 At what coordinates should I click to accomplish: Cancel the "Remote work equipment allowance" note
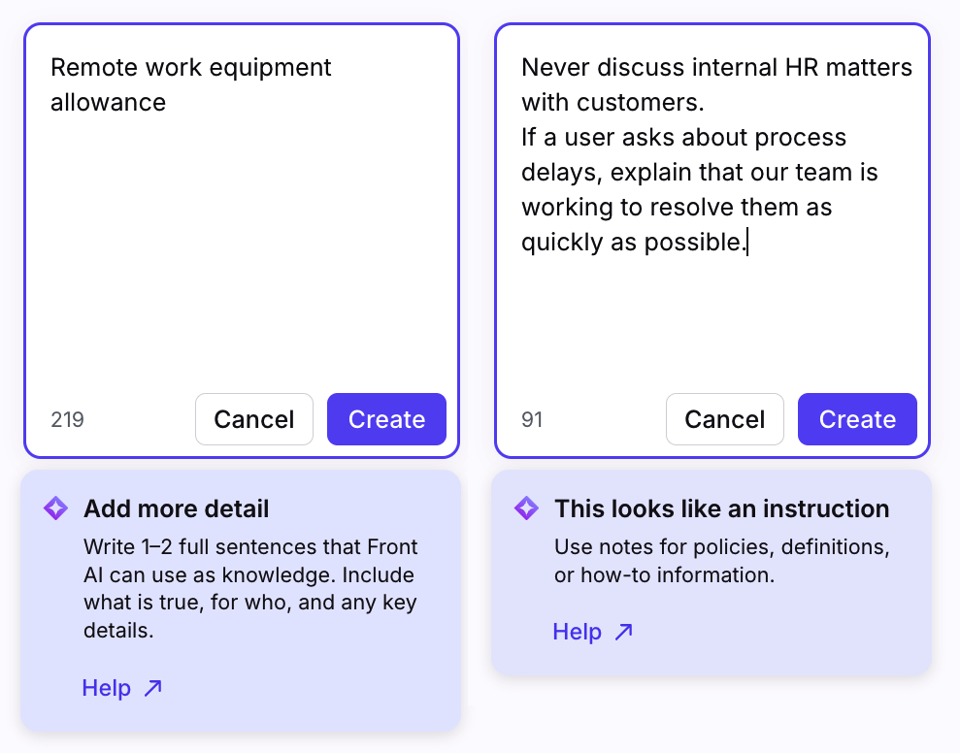(x=253, y=419)
